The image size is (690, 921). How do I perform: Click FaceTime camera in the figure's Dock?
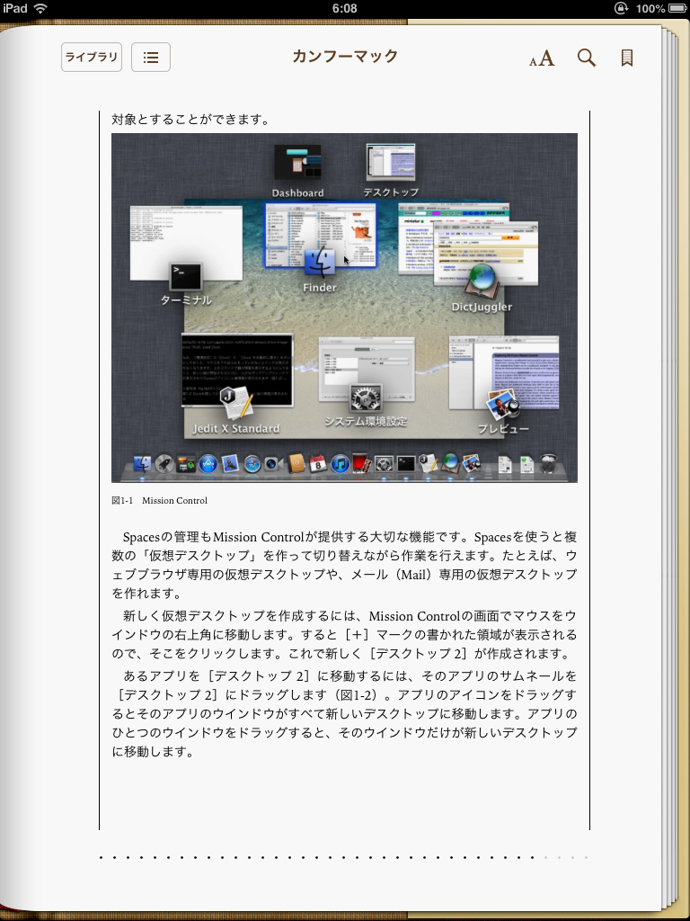pos(274,464)
